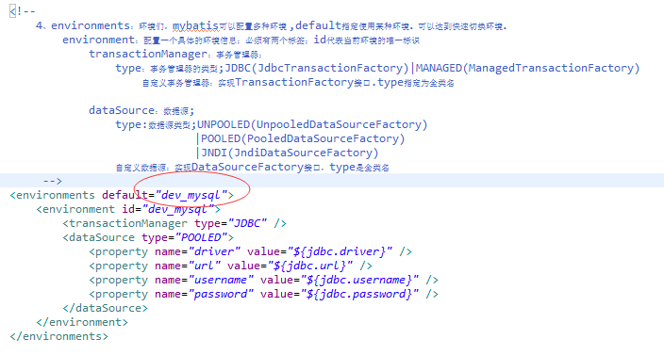This screenshot has width=664, height=355.
Task: Click the "${jdbc.username}" property value
Action: pyautogui.click(x=359, y=281)
